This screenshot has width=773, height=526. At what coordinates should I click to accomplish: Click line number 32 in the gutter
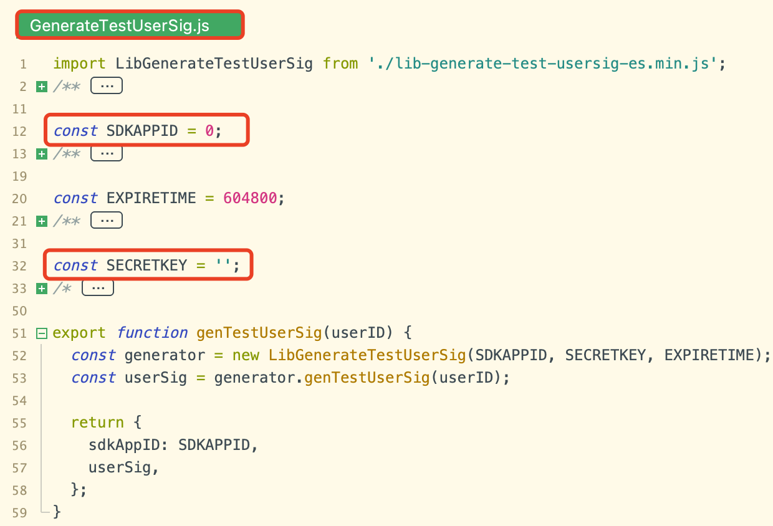pos(19,266)
